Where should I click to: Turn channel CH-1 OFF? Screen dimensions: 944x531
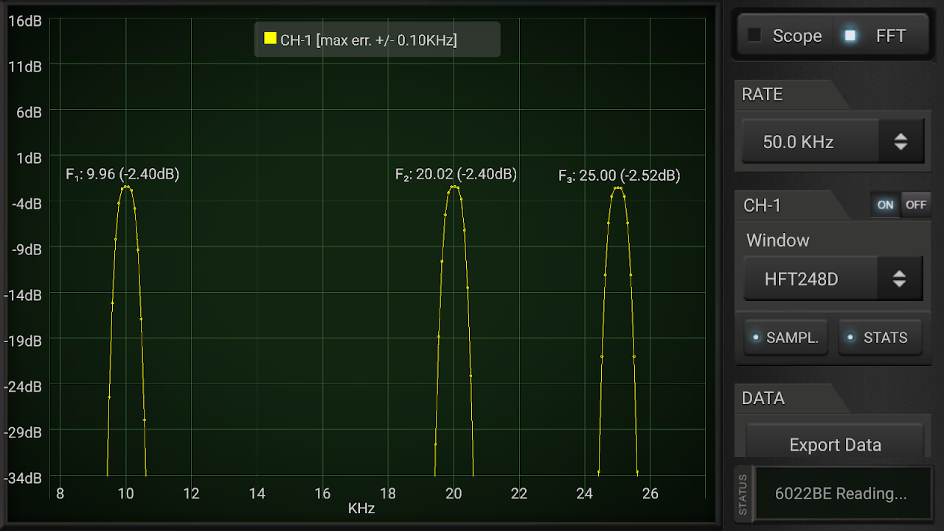coord(916,204)
